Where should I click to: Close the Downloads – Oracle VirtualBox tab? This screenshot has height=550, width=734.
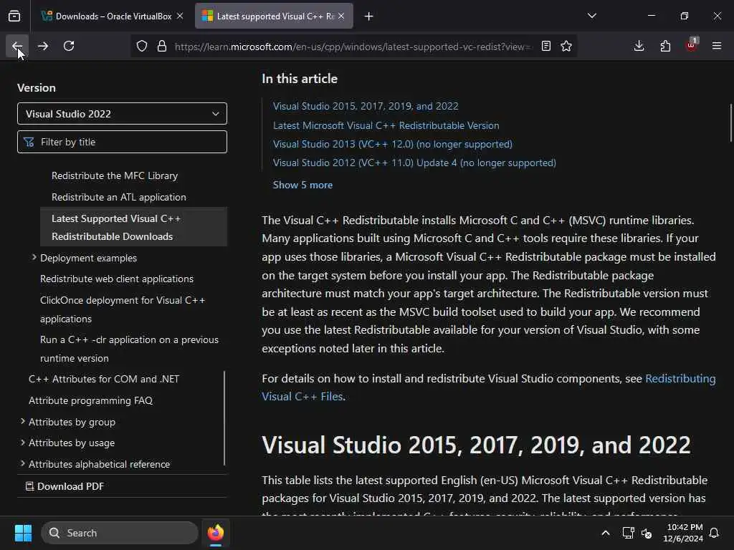180,16
